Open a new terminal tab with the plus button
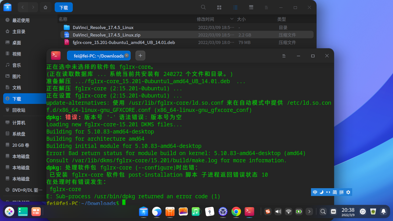This screenshot has width=393, height=221. tap(140, 55)
